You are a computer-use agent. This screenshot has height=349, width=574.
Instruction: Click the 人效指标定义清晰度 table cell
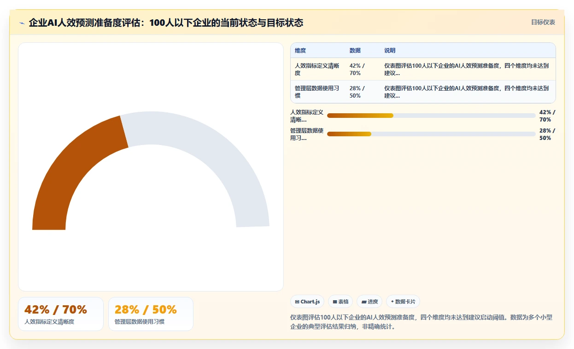pyautogui.click(x=318, y=70)
